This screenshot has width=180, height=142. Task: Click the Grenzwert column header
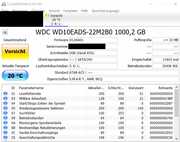135,88
